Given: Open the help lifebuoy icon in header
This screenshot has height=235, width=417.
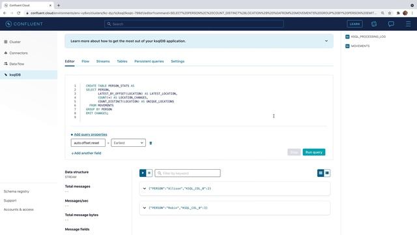Looking at the screenshot, I should pyautogui.click(x=374, y=24).
